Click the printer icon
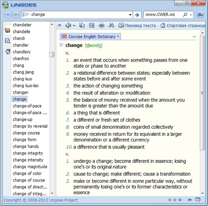 (x=101, y=25)
